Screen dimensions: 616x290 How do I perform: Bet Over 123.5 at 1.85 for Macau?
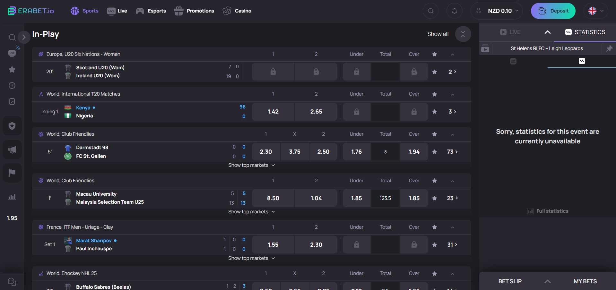414,198
